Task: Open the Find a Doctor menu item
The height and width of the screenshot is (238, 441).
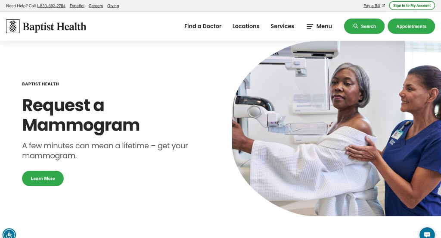Action: 203,26
